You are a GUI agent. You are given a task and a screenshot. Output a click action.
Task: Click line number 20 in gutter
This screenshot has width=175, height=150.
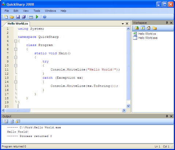coord(7,106)
